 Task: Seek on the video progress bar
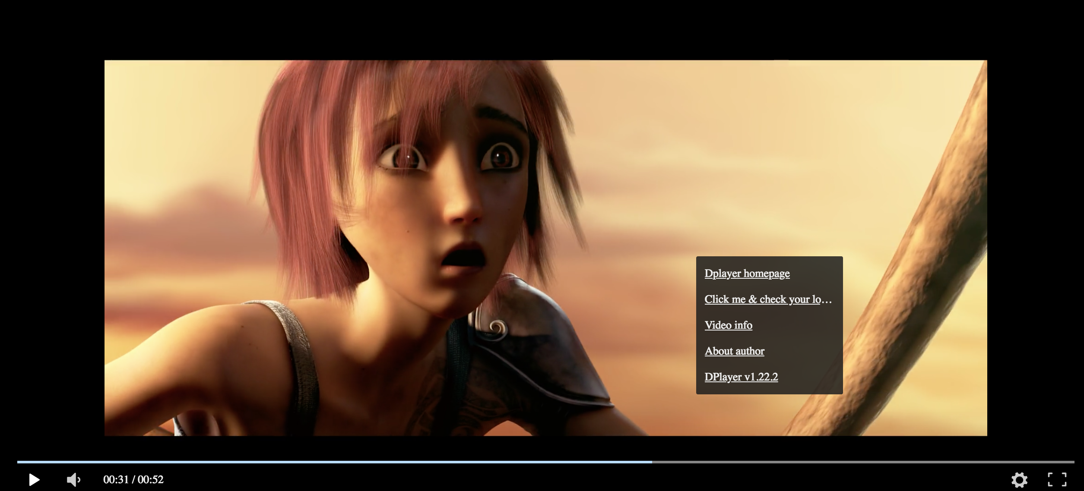pyautogui.click(x=545, y=462)
